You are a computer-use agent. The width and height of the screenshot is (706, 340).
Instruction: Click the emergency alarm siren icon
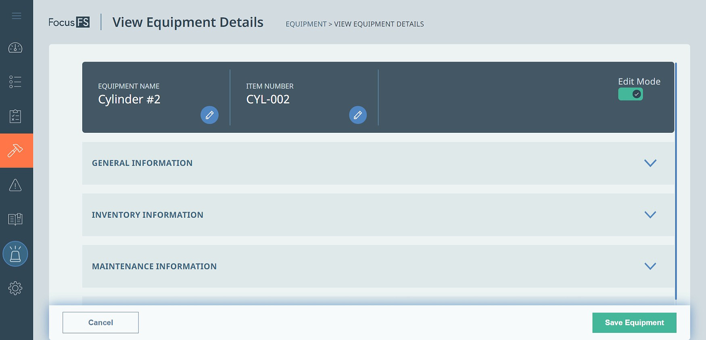coord(15,254)
